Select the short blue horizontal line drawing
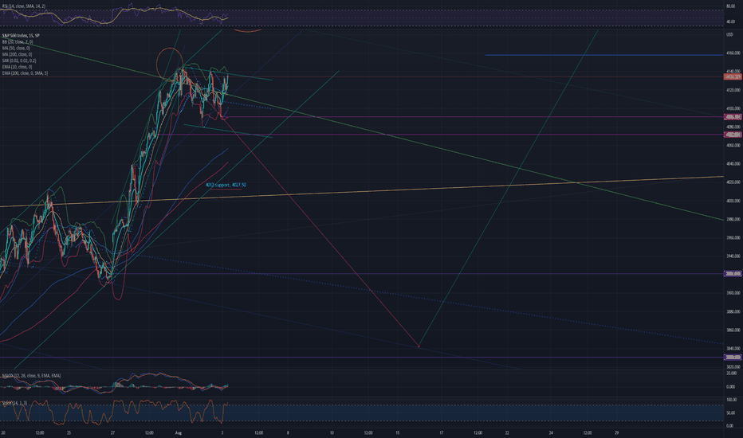 (604, 56)
